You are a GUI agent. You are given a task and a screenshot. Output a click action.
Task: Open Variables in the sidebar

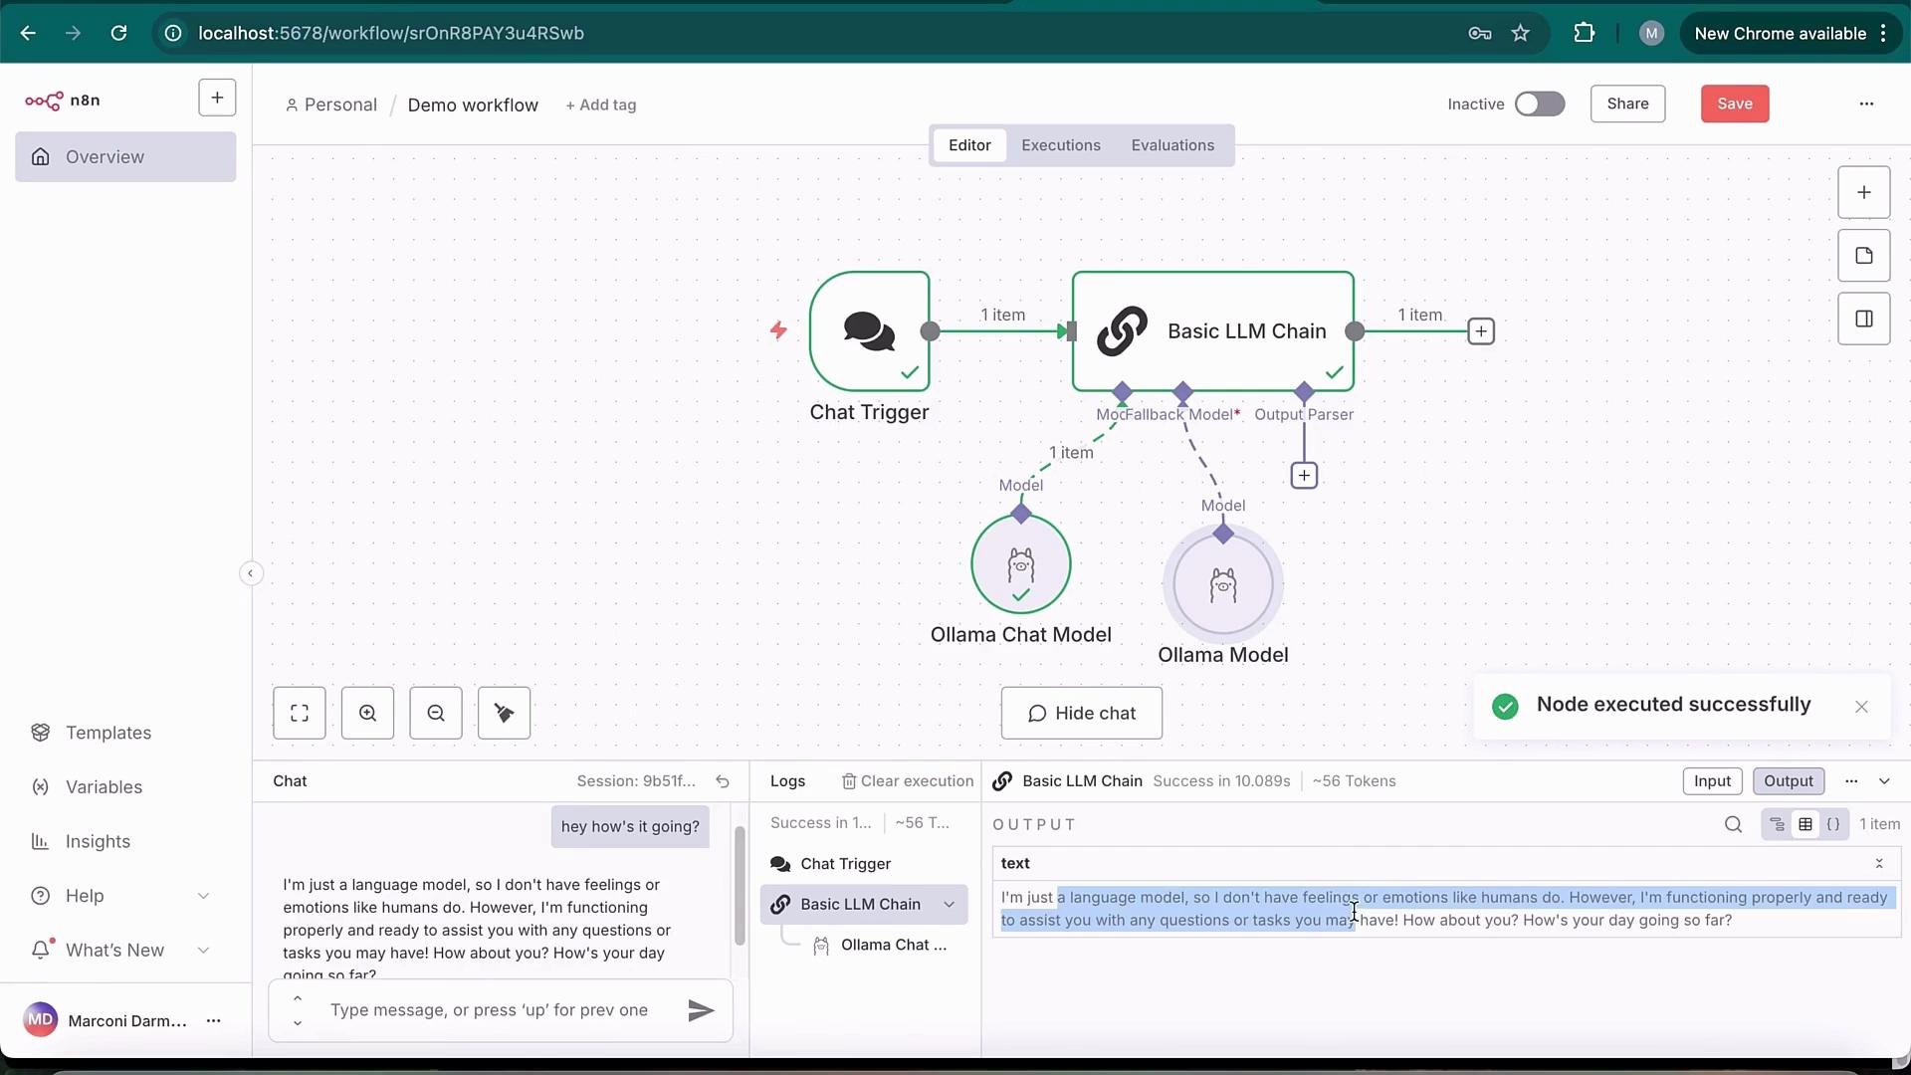point(104,787)
